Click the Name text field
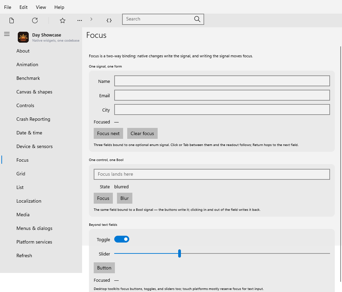Screen dimensions: 342x292 222,81
